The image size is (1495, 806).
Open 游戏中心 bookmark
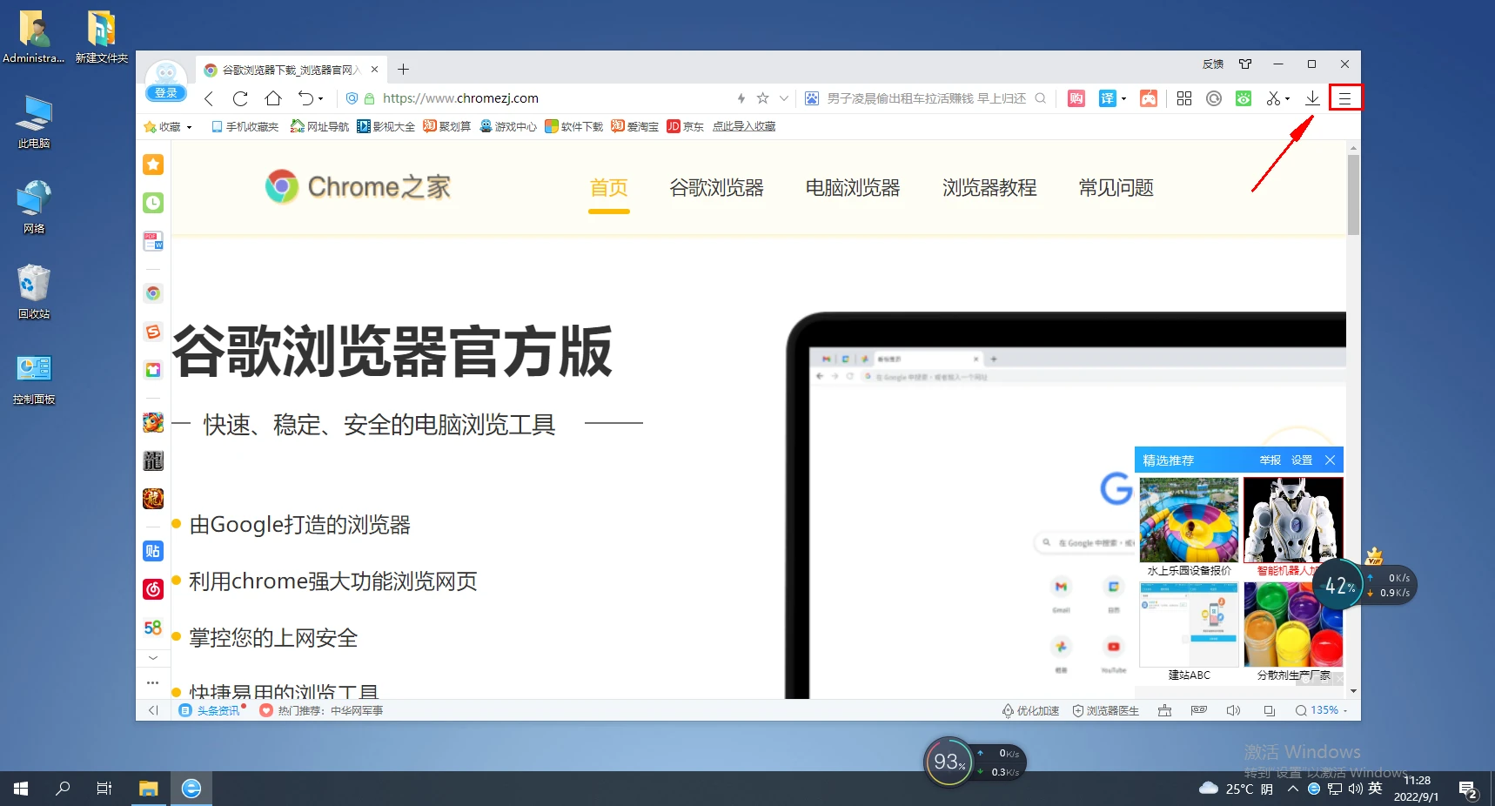[508, 127]
